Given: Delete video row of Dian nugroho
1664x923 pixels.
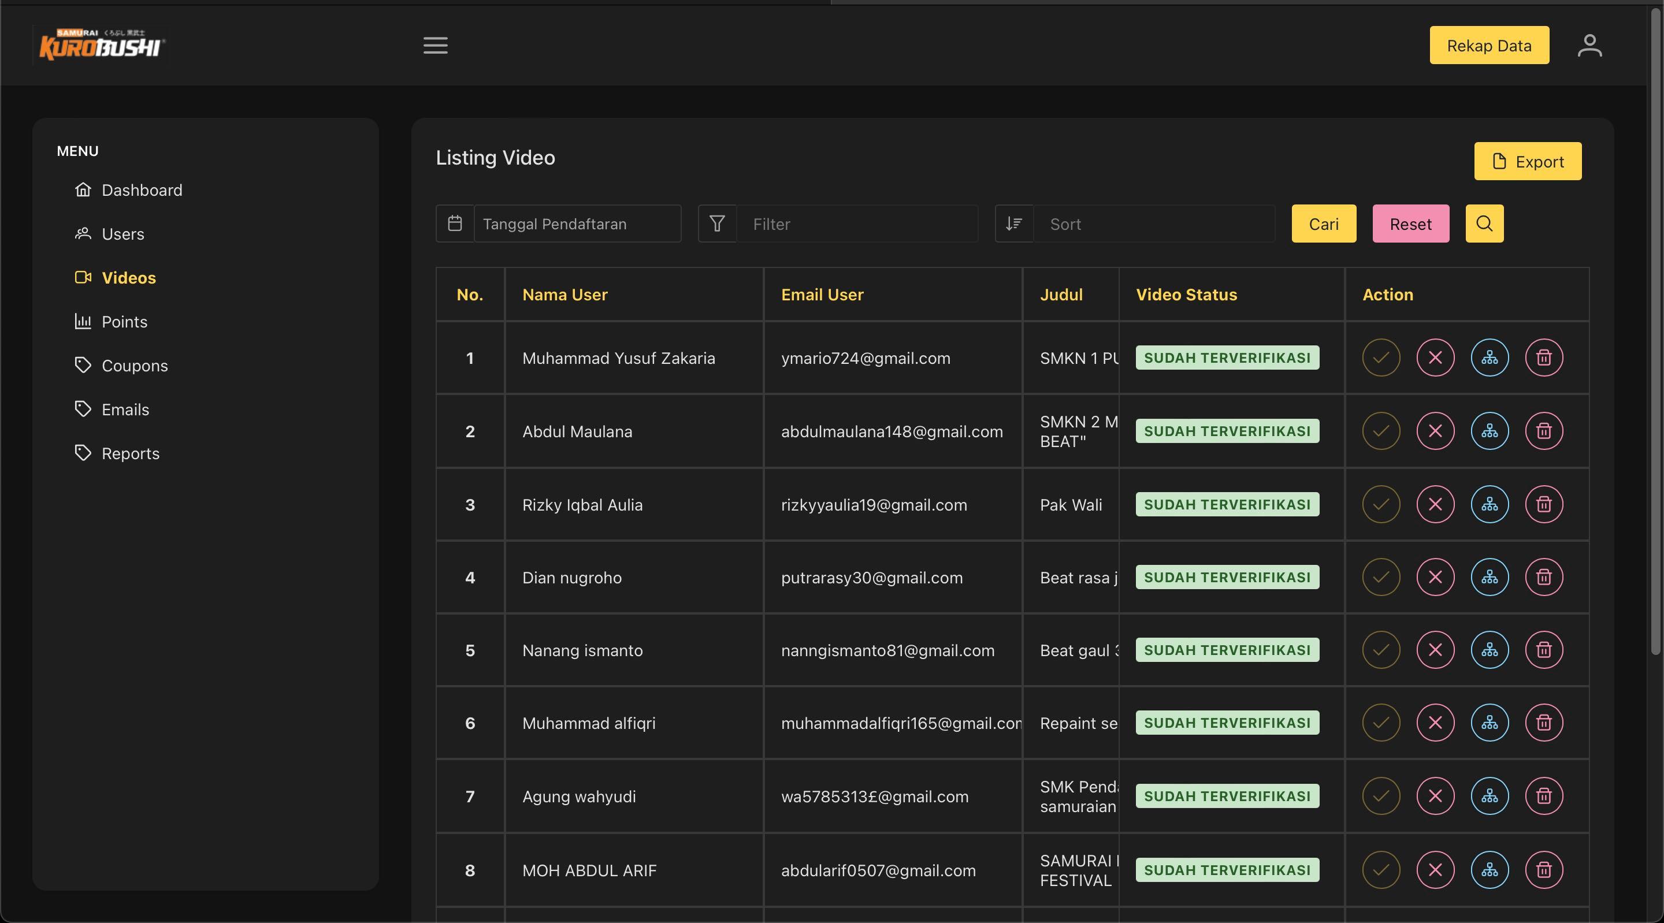Looking at the screenshot, I should [x=1544, y=577].
